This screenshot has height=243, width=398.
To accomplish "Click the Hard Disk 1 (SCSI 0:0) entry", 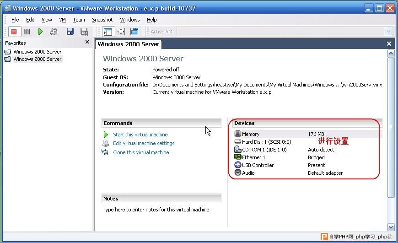I will (267, 142).
